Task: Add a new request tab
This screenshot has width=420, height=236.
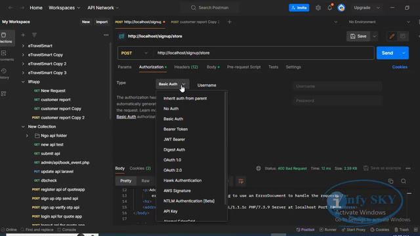Action: [229, 22]
